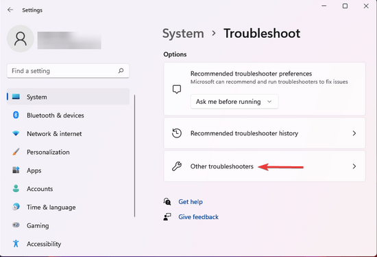Minimize the Settings window
Image resolution: width=377 pixels, height=257 pixels.
(x=324, y=5)
